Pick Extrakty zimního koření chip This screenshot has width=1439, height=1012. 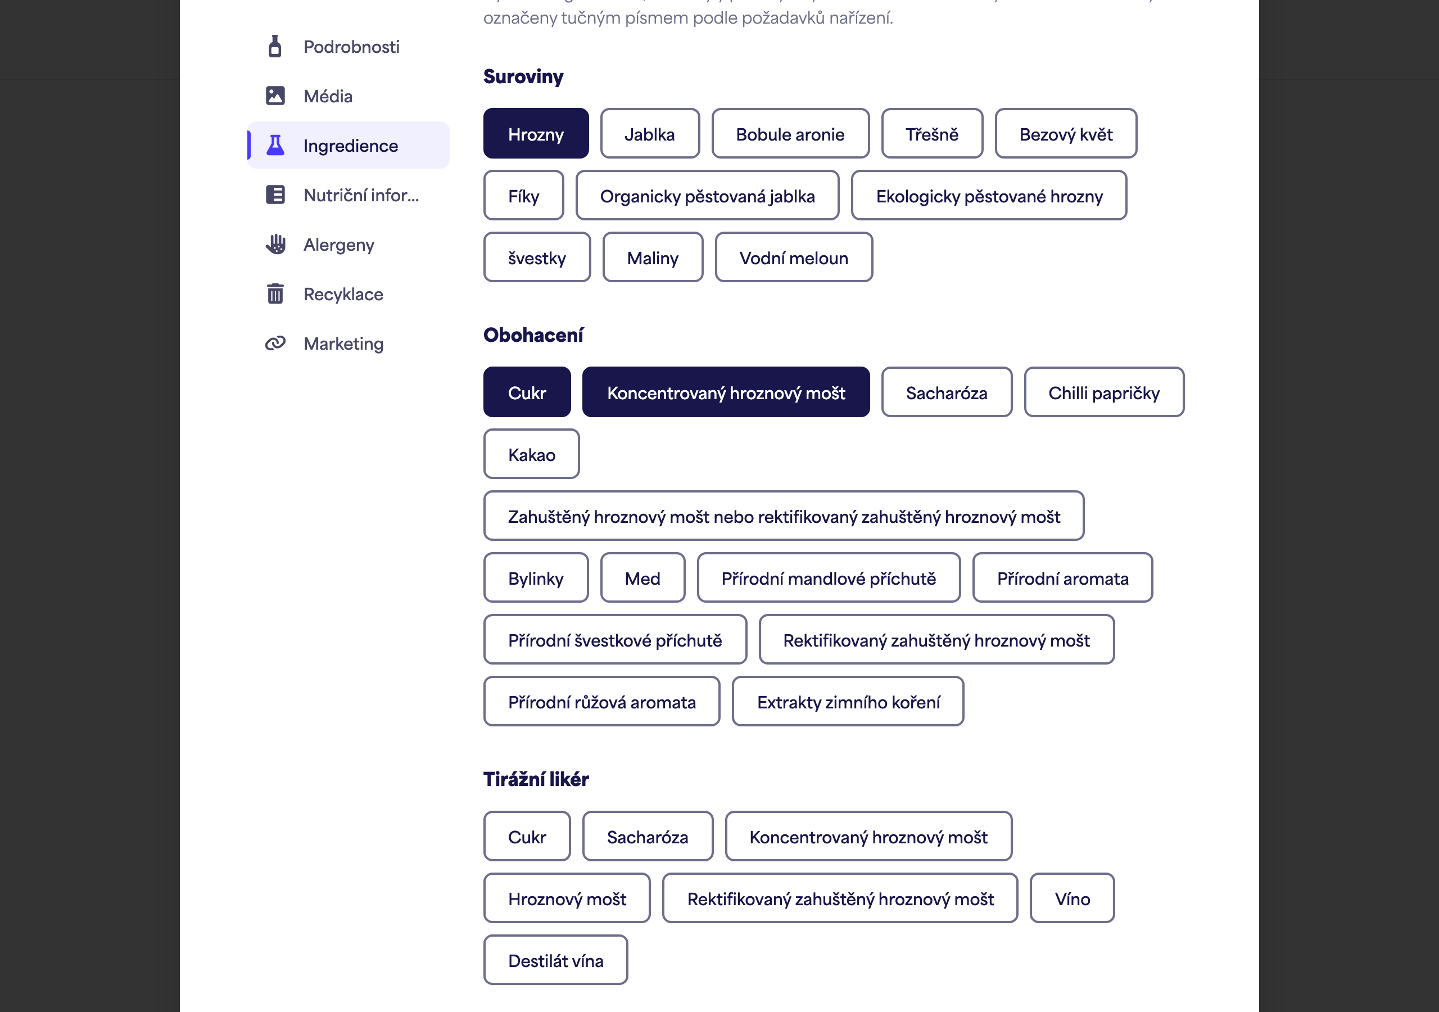tap(848, 702)
